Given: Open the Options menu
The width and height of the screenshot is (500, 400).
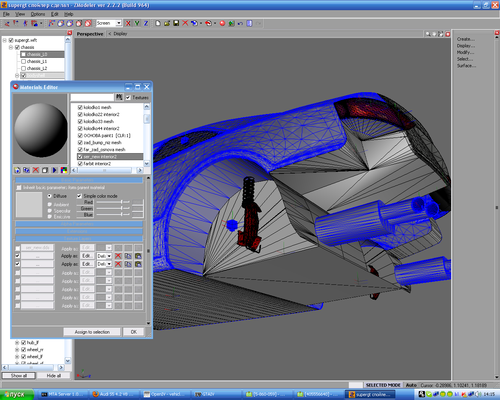Looking at the screenshot, I should tap(38, 14).
